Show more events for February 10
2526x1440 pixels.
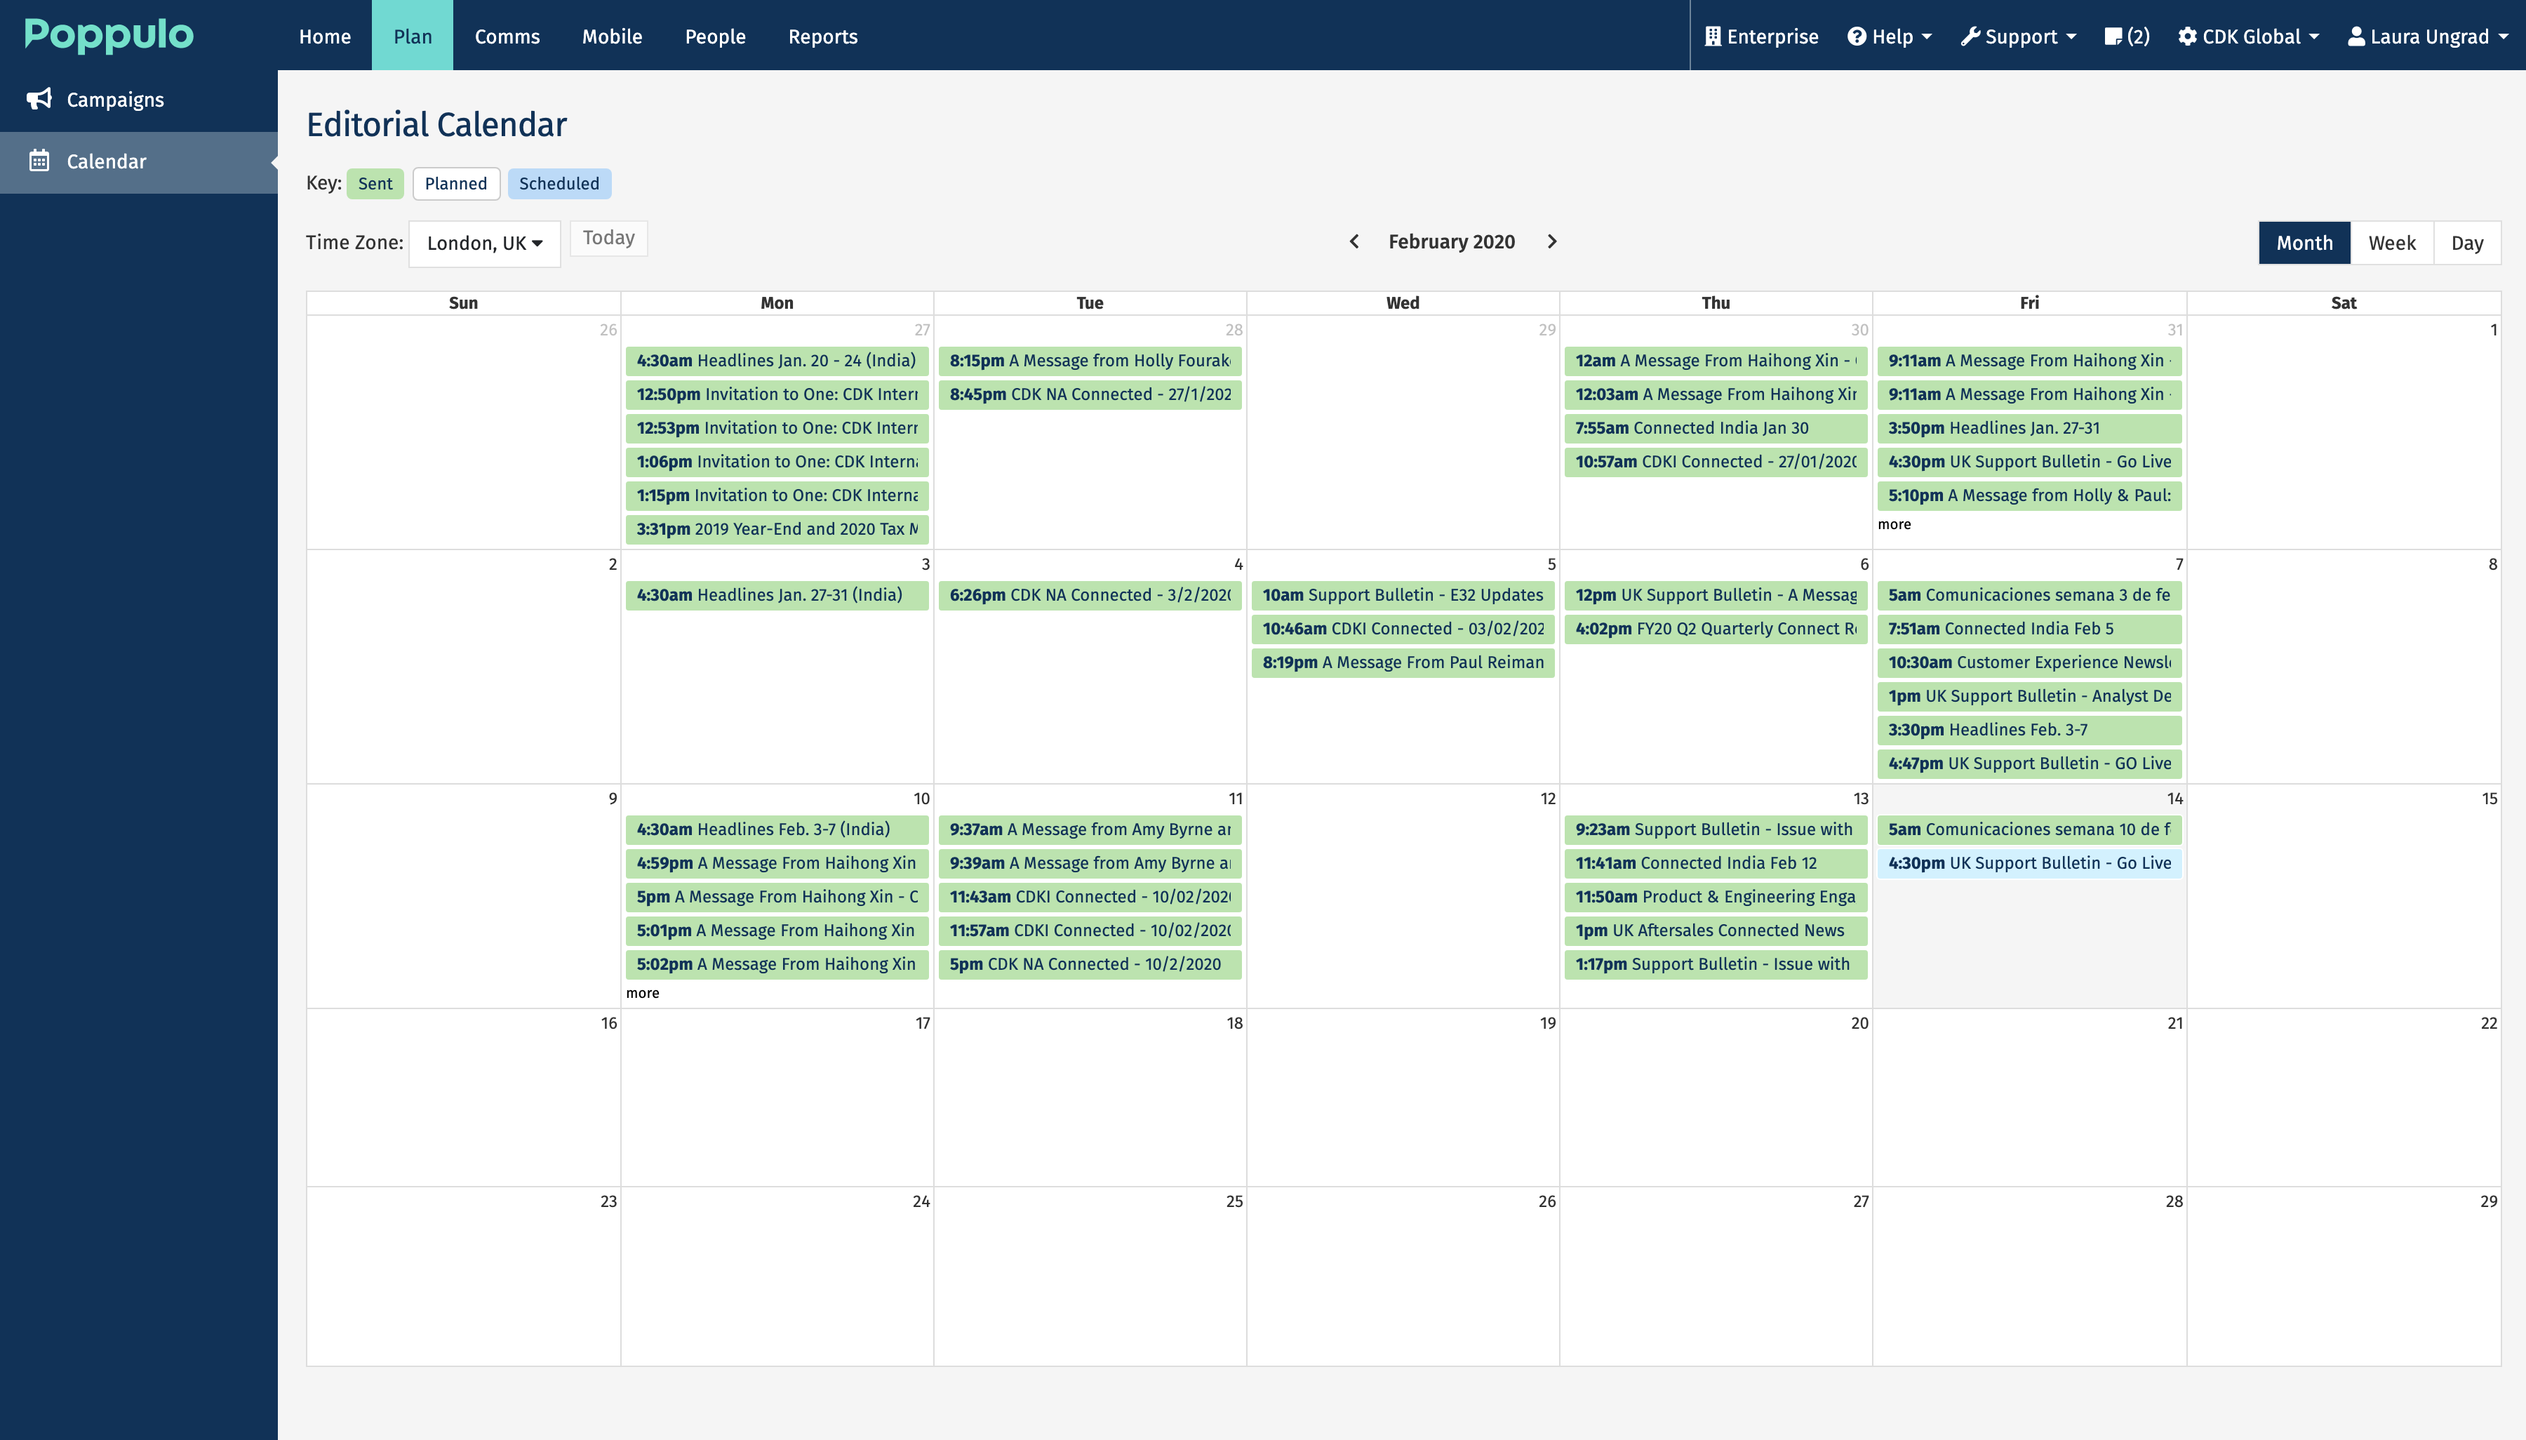(643, 992)
